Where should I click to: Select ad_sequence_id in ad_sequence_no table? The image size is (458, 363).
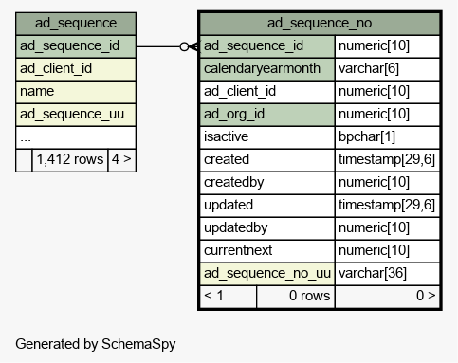(267, 46)
